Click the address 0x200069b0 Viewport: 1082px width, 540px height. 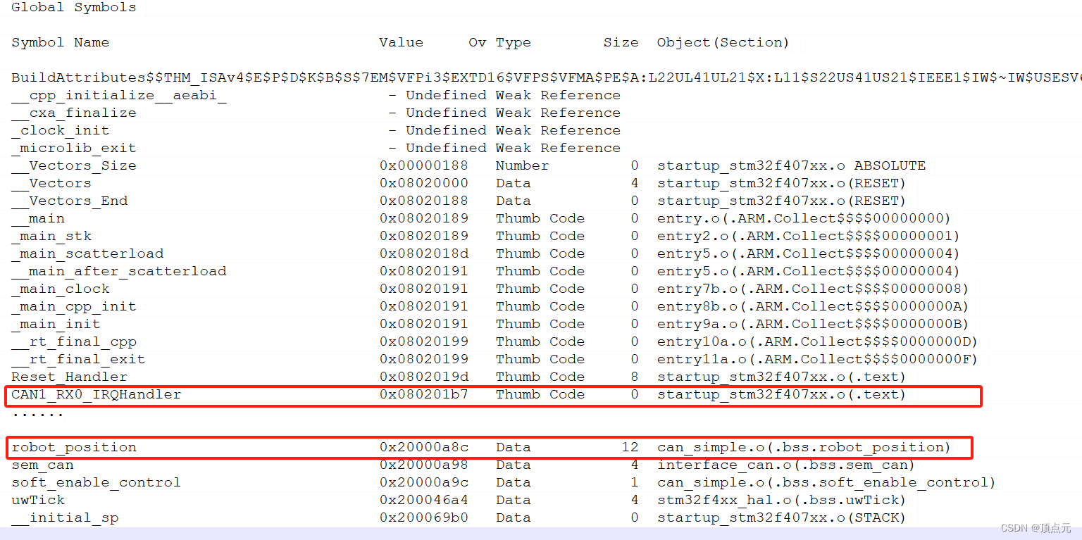point(424,517)
